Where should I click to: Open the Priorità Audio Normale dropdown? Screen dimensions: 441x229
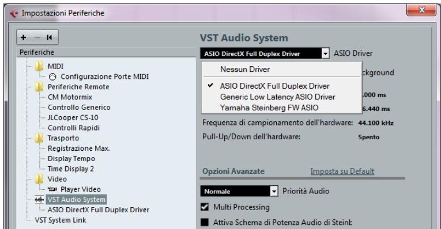239,191
